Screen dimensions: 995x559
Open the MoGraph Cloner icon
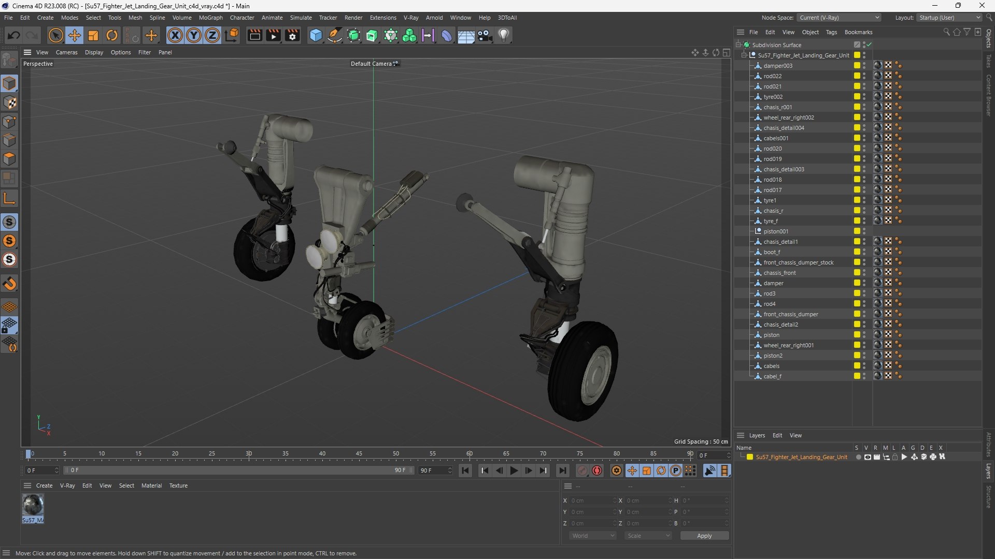coord(409,35)
